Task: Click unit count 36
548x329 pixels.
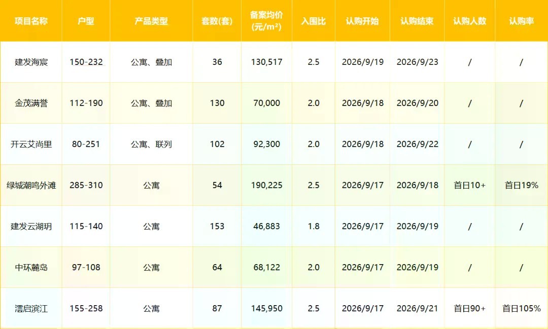Action: pos(217,62)
